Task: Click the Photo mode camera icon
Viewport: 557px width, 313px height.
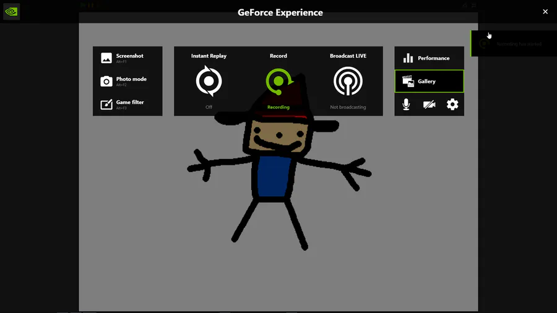Action: click(106, 81)
